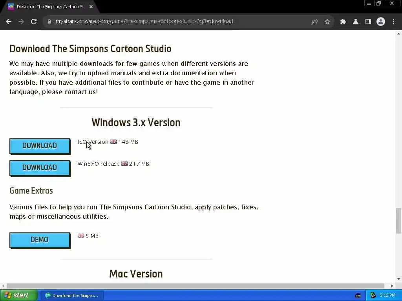Close the Simpsons Cartoon Studio tab

pos(91,7)
